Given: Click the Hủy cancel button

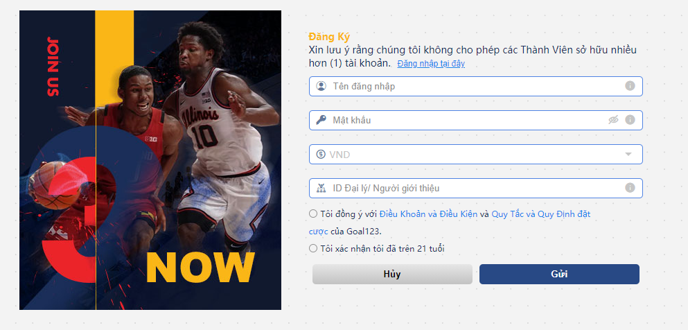Looking at the screenshot, I should point(392,275).
